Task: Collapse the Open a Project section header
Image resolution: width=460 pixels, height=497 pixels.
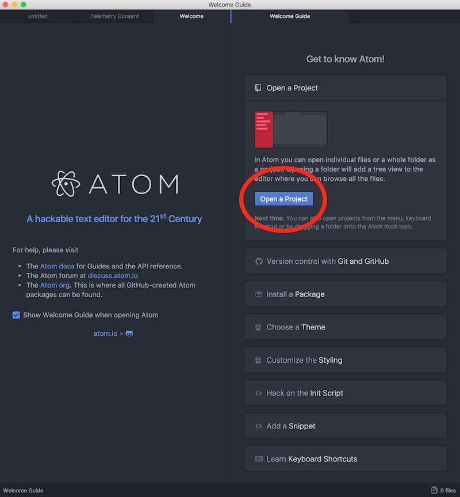Action: click(x=346, y=88)
